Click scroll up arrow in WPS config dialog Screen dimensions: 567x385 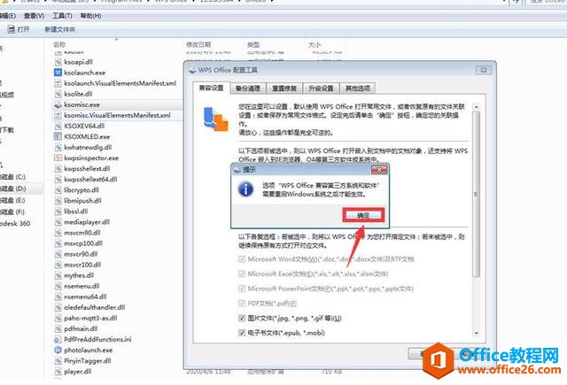[477, 107]
